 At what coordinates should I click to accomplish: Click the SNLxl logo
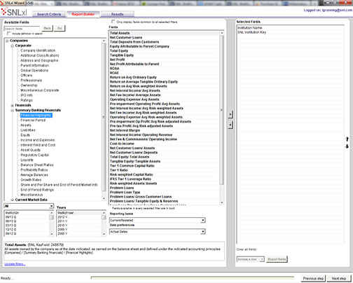[14, 12]
